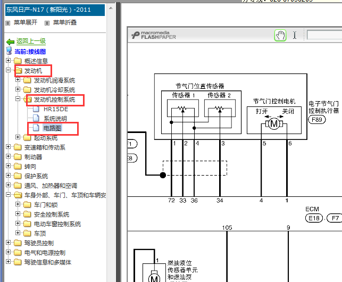
Task: Click the E18 connector label in diagram
Action: (x=314, y=218)
